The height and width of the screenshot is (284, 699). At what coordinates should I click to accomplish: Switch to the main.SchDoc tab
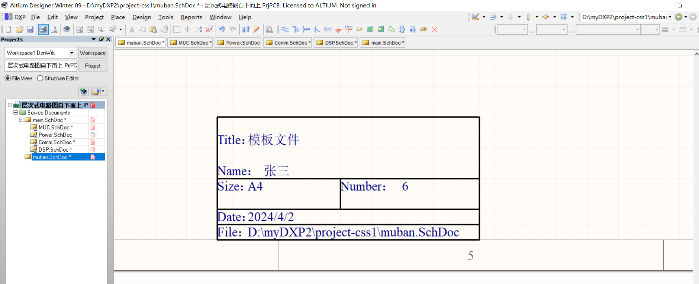[x=383, y=43]
